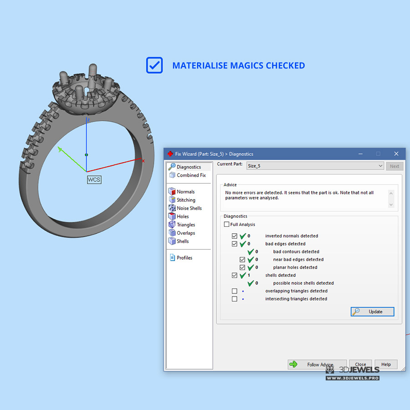Viewport: 410px width, 410px height.
Task: Uncheck shells detected checkbox
Action: click(234, 275)
